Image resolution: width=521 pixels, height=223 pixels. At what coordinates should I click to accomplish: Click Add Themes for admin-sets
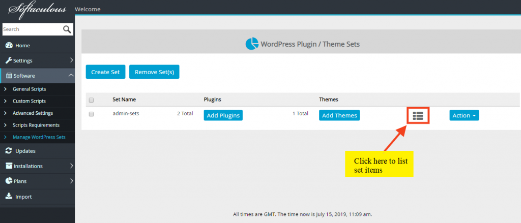[x=339, y=115]
